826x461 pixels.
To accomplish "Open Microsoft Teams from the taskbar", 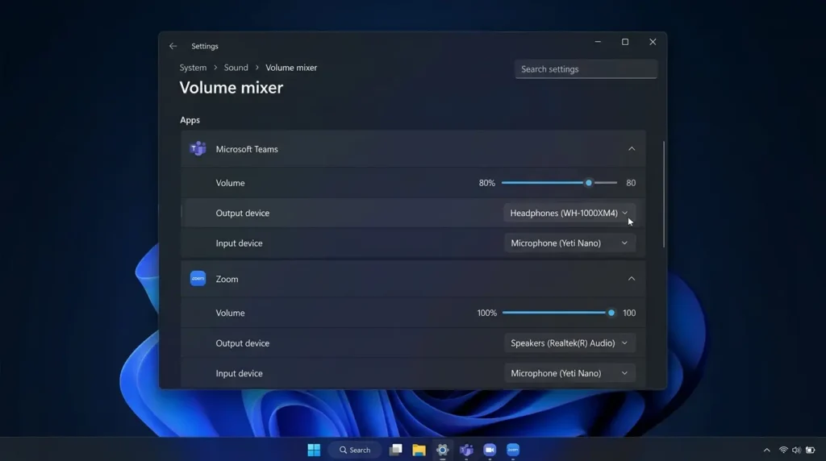I will [466, 450].
